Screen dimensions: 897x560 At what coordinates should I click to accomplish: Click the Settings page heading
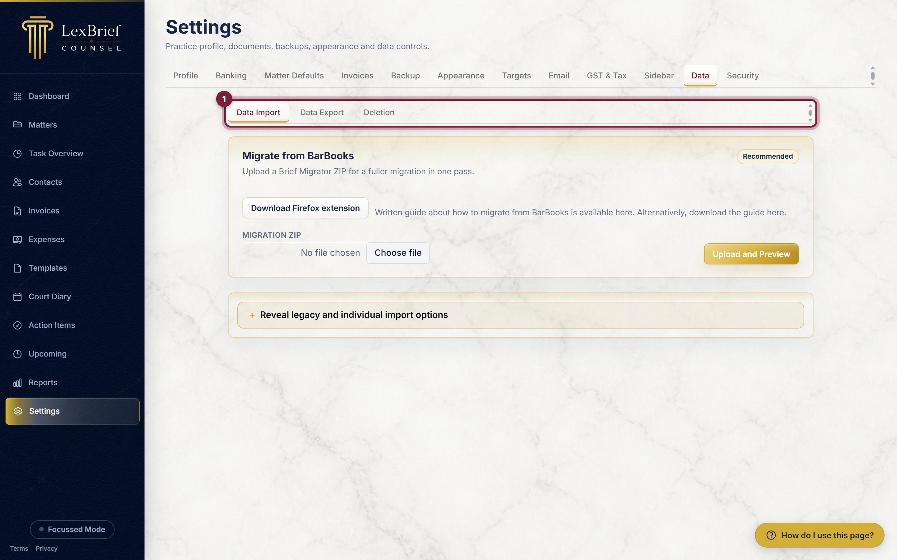(203, 27)
